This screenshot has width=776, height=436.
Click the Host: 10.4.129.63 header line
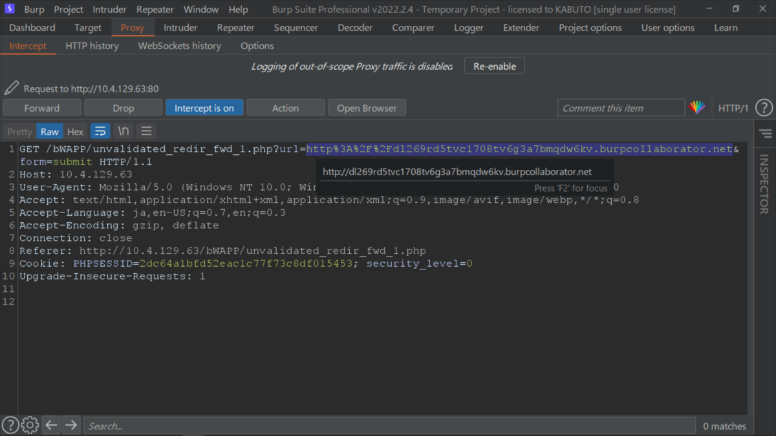[76, 174]
